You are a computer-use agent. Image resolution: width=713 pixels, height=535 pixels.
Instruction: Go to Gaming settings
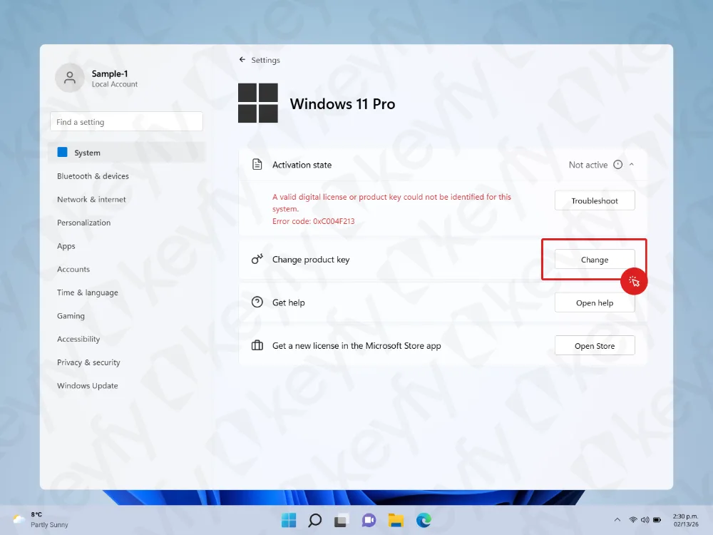pyautogui.click(x=71, y=316)
